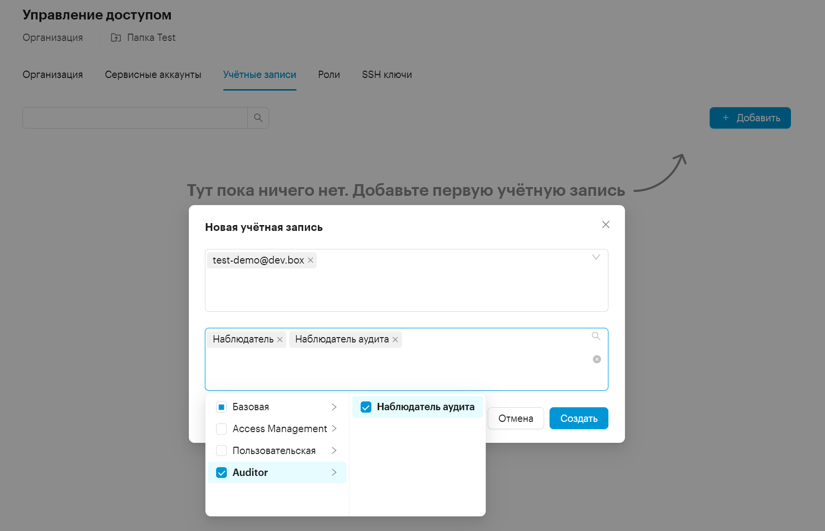This screenshot has width=825, height=531.
Task: Select the Auditor category label
Action: click(250, 473)
